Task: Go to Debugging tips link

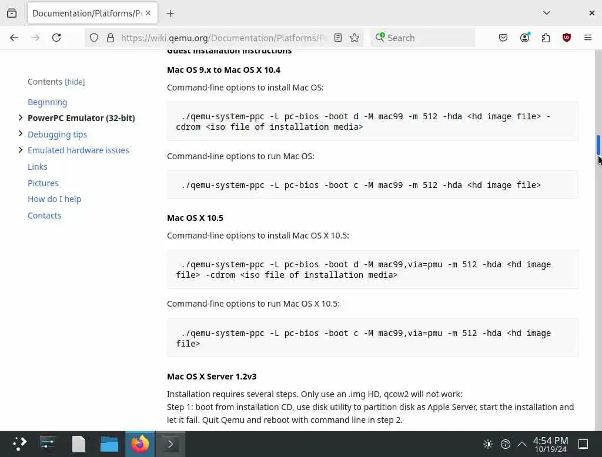Action: tap(57, 135)
